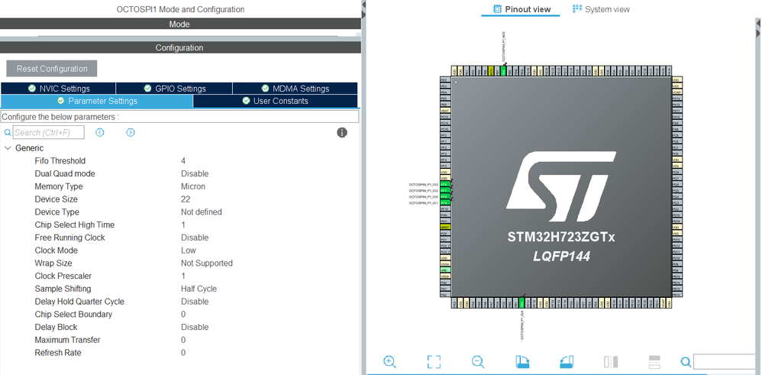Edit the Fifo Threshold value 4

tap(183, 161)
